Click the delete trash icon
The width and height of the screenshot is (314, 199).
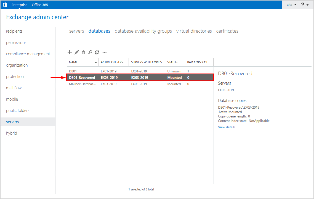83,52
